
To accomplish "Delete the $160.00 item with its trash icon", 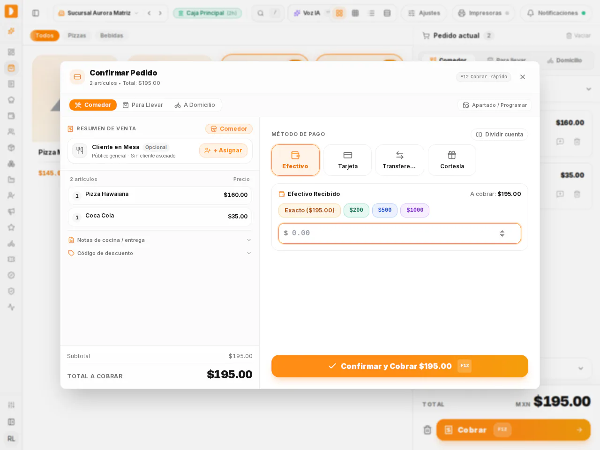I will (x=577, y=142).
